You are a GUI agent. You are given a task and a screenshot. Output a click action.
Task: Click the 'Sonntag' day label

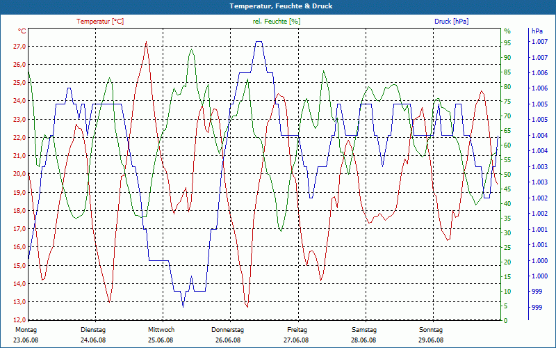[x=431, y=330]
